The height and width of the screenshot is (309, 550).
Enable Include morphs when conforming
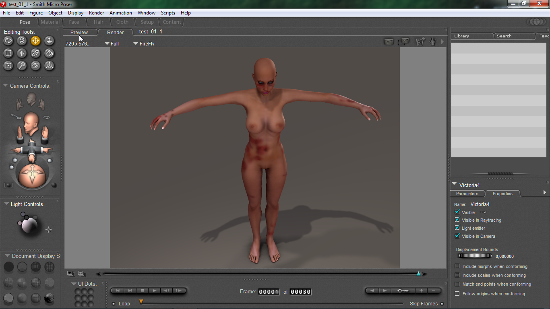pos(457,266)
